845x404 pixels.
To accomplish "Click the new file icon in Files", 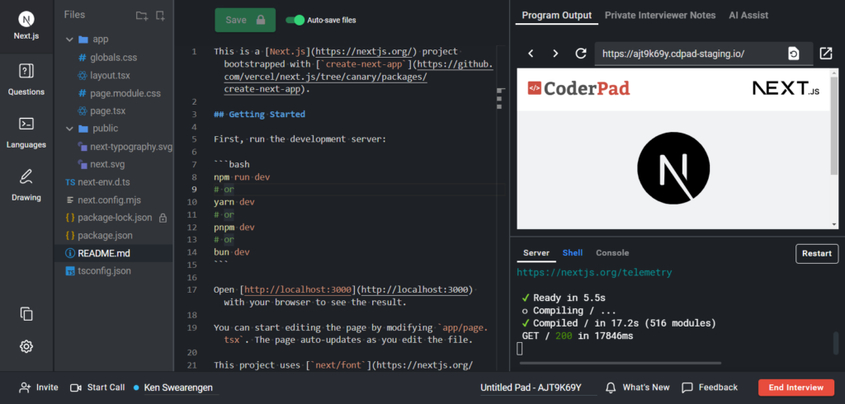I will pyautogui.click(x=160, y=15).
